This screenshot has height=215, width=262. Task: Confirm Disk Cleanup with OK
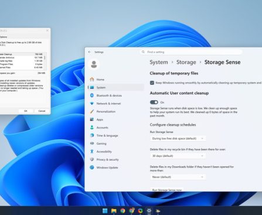click(26, 111)
